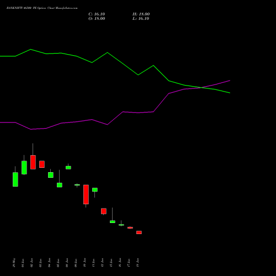Click the low value L: 16.10
Screen dimensions: 276x276
[141, 19]
